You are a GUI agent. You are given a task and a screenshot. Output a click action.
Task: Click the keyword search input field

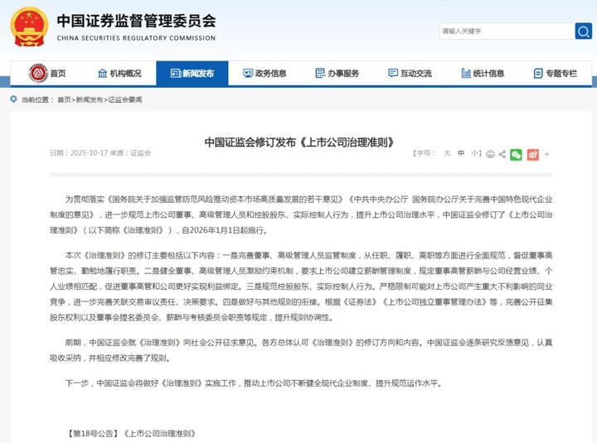(506, 31)
